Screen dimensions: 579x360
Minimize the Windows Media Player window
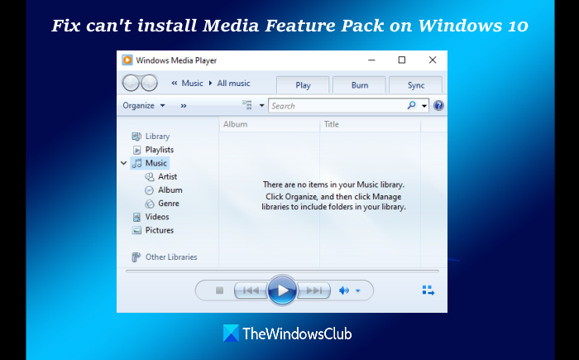click(371, 60)
